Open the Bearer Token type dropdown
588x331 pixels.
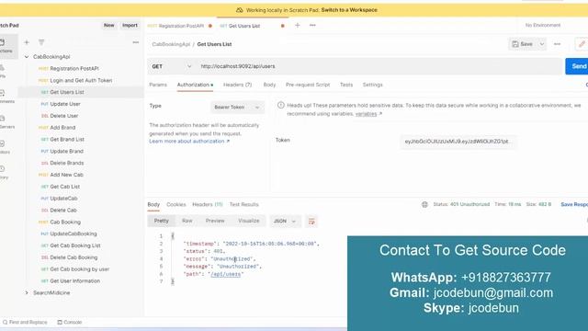237,108
